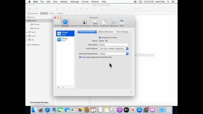203x114 pixels.
Task: Open the Viewing preferences glasses icon
Action: (x=95, y=23)
